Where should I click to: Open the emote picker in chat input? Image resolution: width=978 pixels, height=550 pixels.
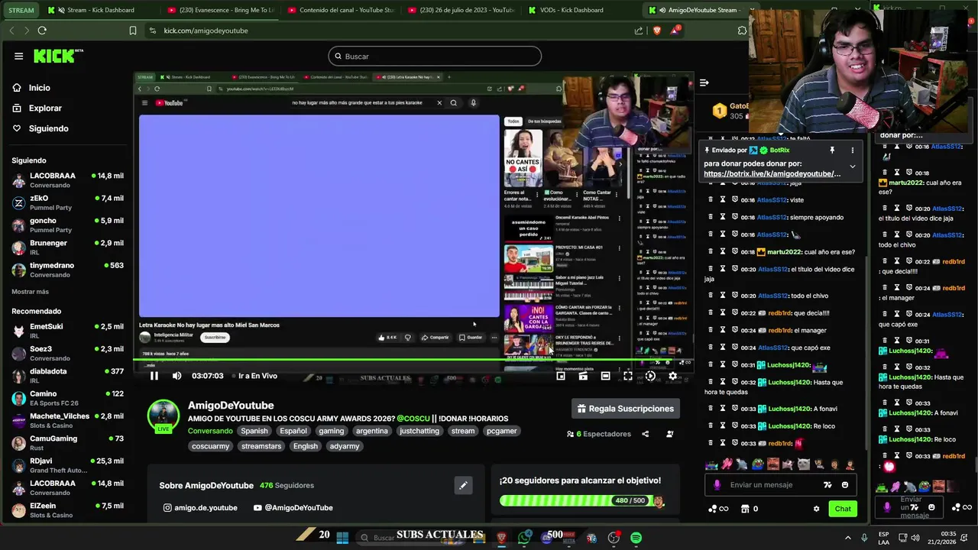pos(844,485)
